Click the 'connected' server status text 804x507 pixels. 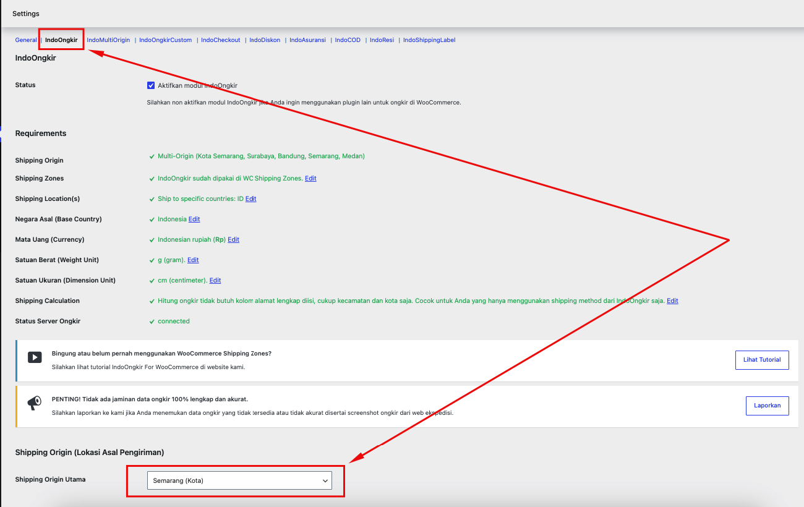click(174, 322)
